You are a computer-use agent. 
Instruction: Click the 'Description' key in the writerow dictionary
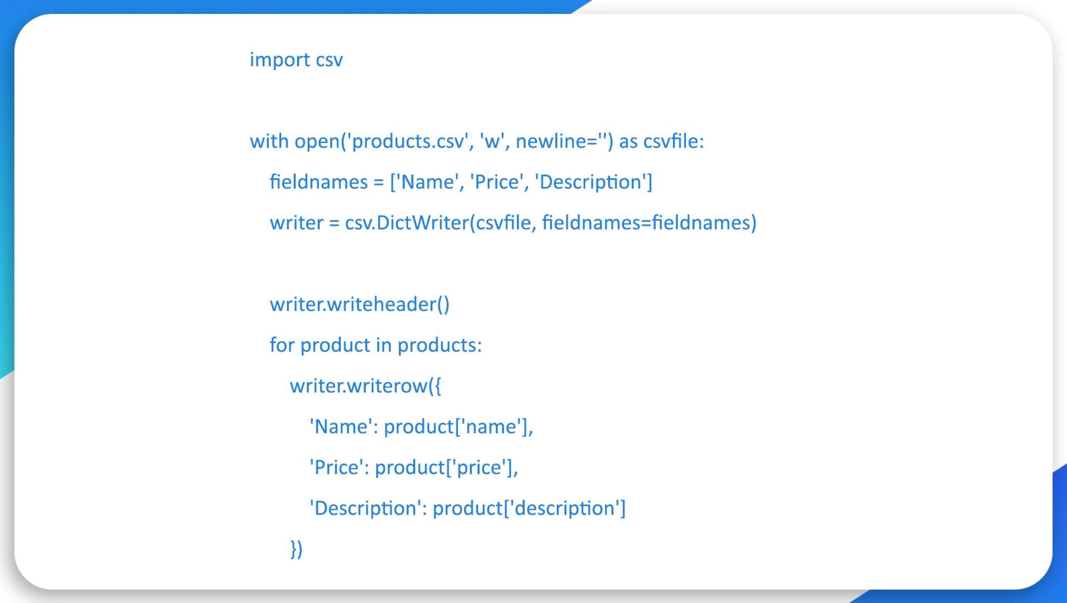pos(365,509)
